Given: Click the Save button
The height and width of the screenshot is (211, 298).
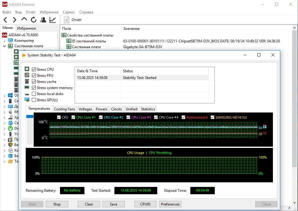Looking at the screenshot, I should coord(114,204).
